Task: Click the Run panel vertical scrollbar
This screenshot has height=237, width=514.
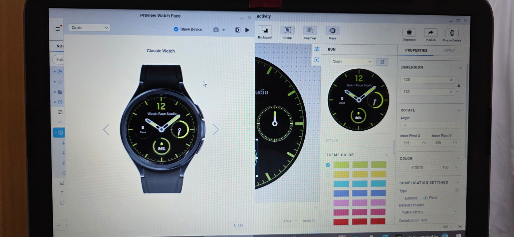Action: 394,147
